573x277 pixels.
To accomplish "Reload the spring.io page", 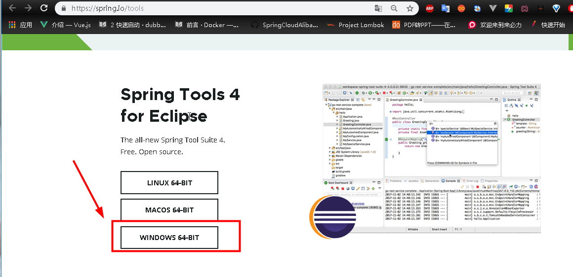I will (44, 8).
